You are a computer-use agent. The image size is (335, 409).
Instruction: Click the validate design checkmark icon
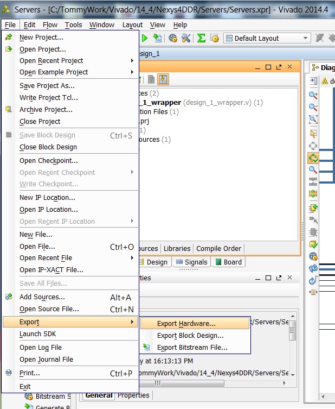(x=313, y=244)
